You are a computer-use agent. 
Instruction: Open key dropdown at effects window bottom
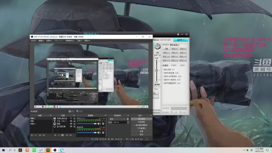[x=179, y=108]
